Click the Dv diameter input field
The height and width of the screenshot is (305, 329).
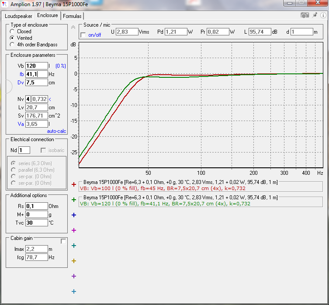37,83
